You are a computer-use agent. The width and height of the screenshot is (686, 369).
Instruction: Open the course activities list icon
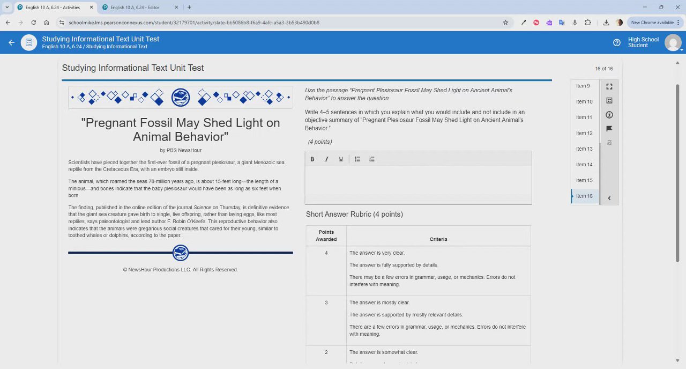(29, 42)
